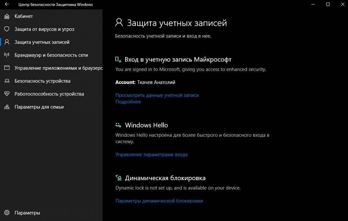
Task: Click the Динамическая блокировка heading
Action: (x=165, y=178)
